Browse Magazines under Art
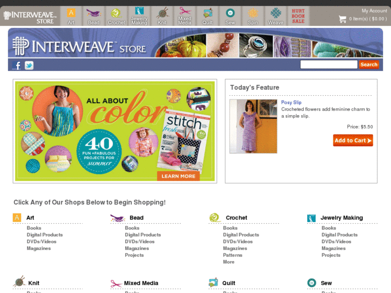The height and width of the screenshot is (293, 391). (x=39, y=248)
